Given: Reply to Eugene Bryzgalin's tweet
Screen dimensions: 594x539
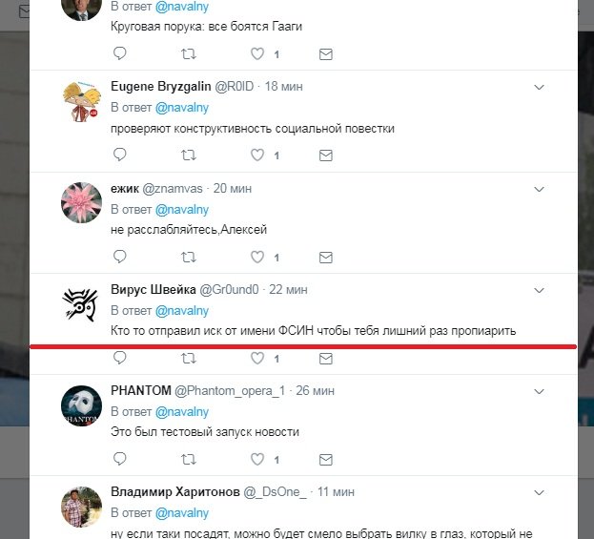Looking at the screenshot, I should 120,155.
